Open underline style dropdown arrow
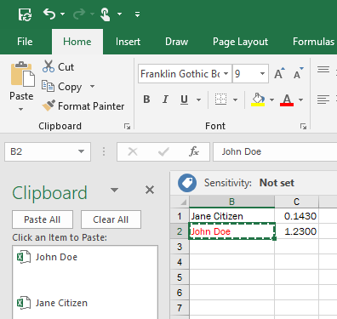 199,100
